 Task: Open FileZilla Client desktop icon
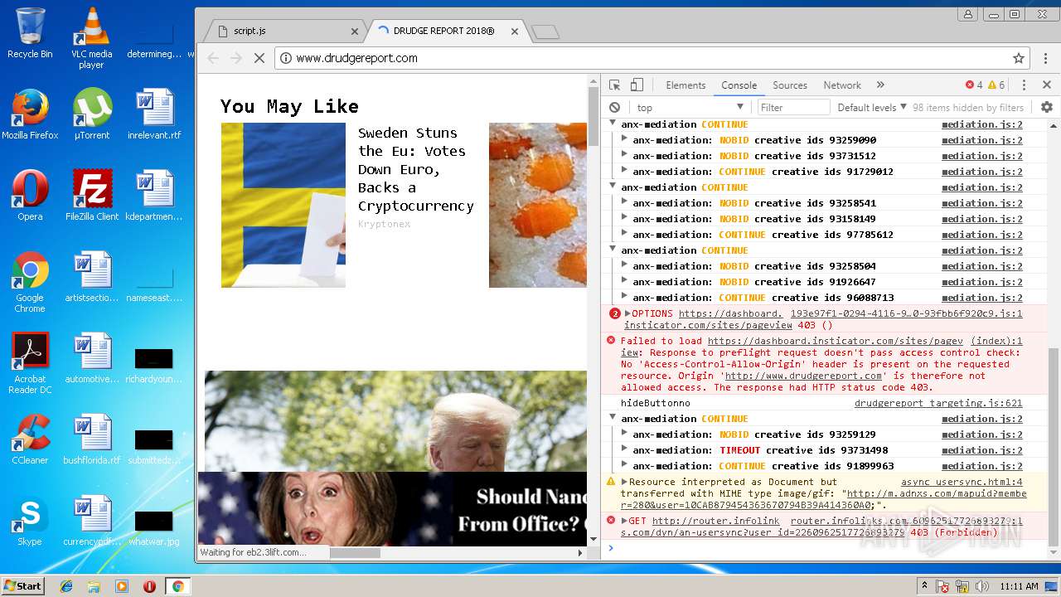pos(92,195)
